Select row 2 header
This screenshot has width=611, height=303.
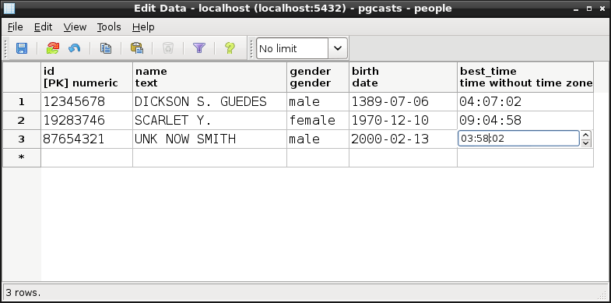click(x=22, y=121)
